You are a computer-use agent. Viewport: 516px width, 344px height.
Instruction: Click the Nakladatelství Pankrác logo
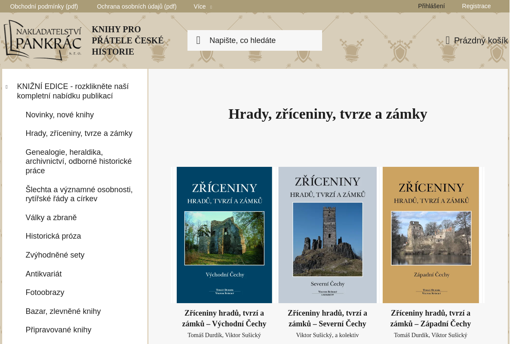[x=43, y=40]
